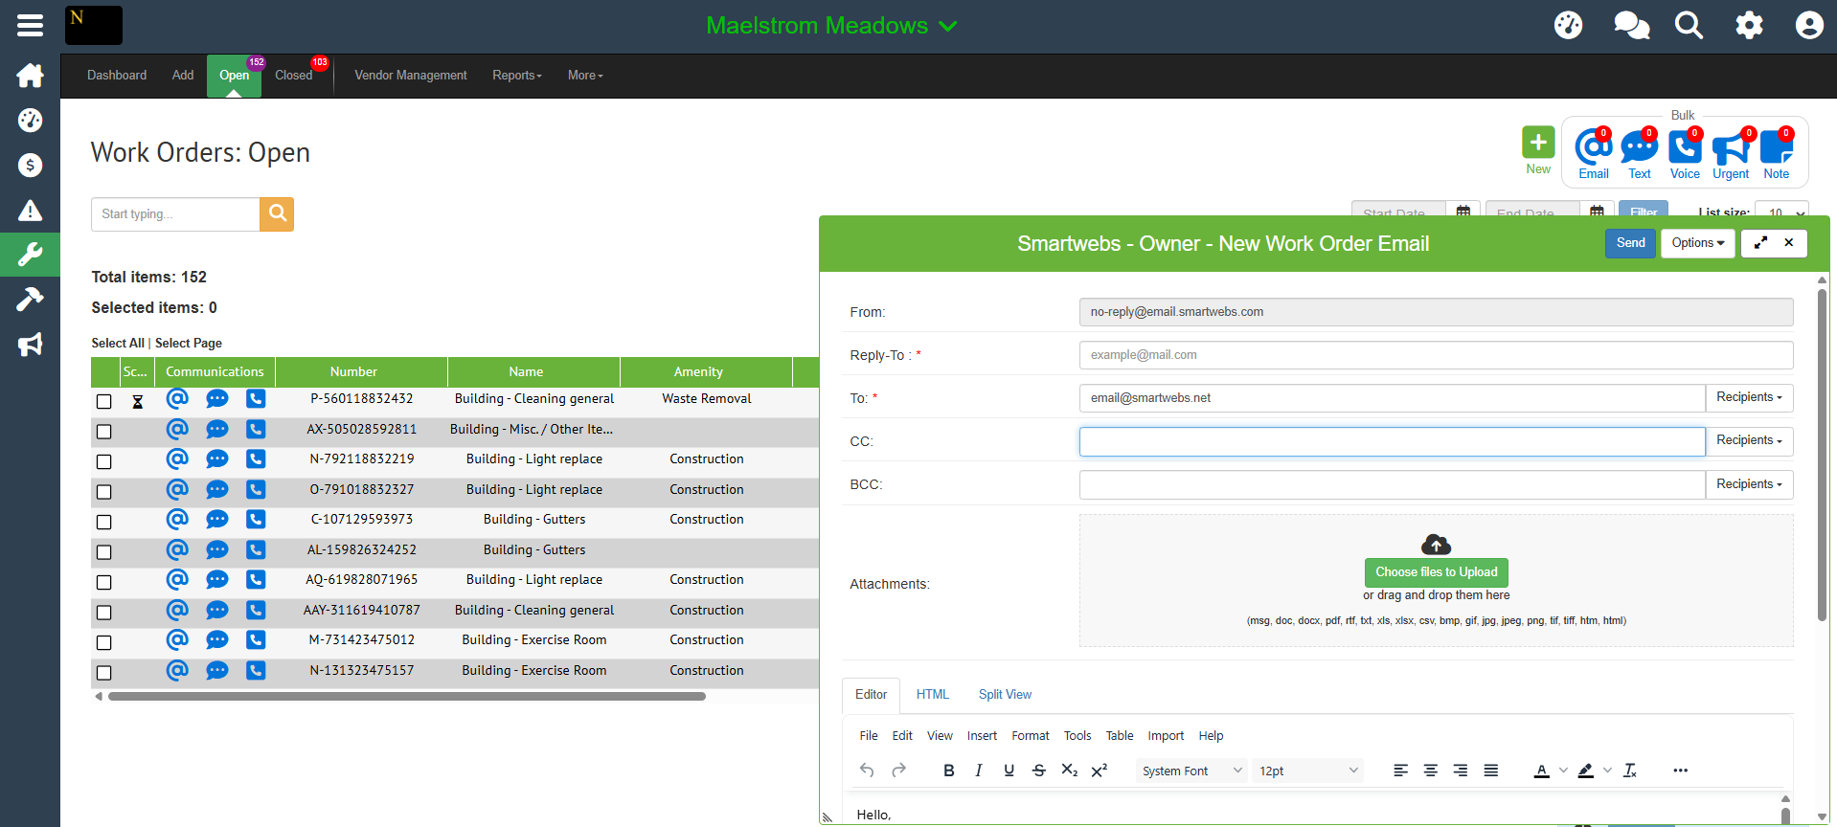Click the Bulk Email icon
The width and height of the screenshot is (1837, 827).
(1593, 148)
